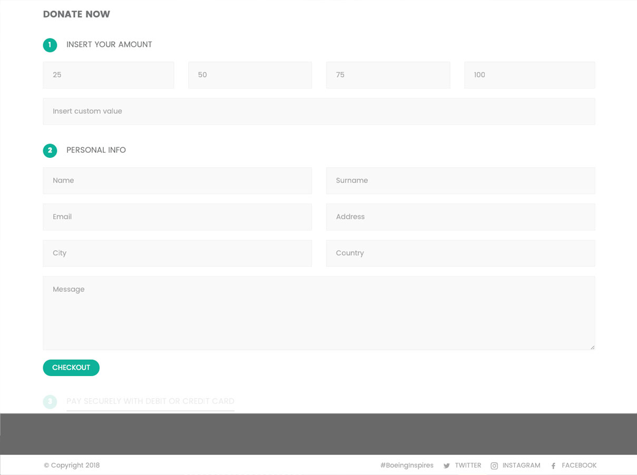Image resolution: width=637 pixels, height=475 pixels.
Task: Select the 50 donation amount option
Action: click(x=250, y=75)
